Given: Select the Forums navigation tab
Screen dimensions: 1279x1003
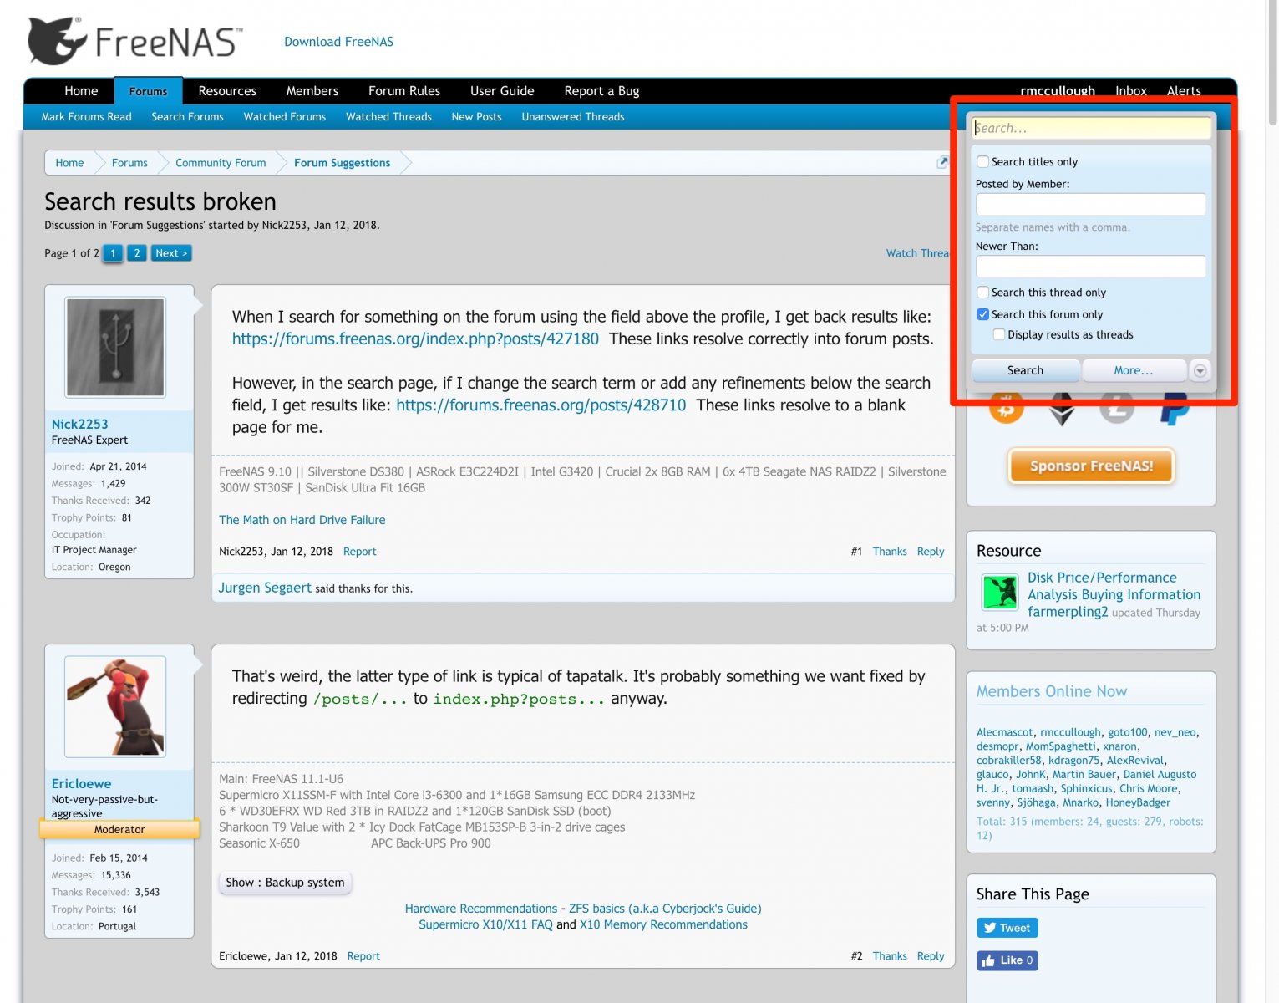Looking at the screenshot, I should tap(148, 91).
